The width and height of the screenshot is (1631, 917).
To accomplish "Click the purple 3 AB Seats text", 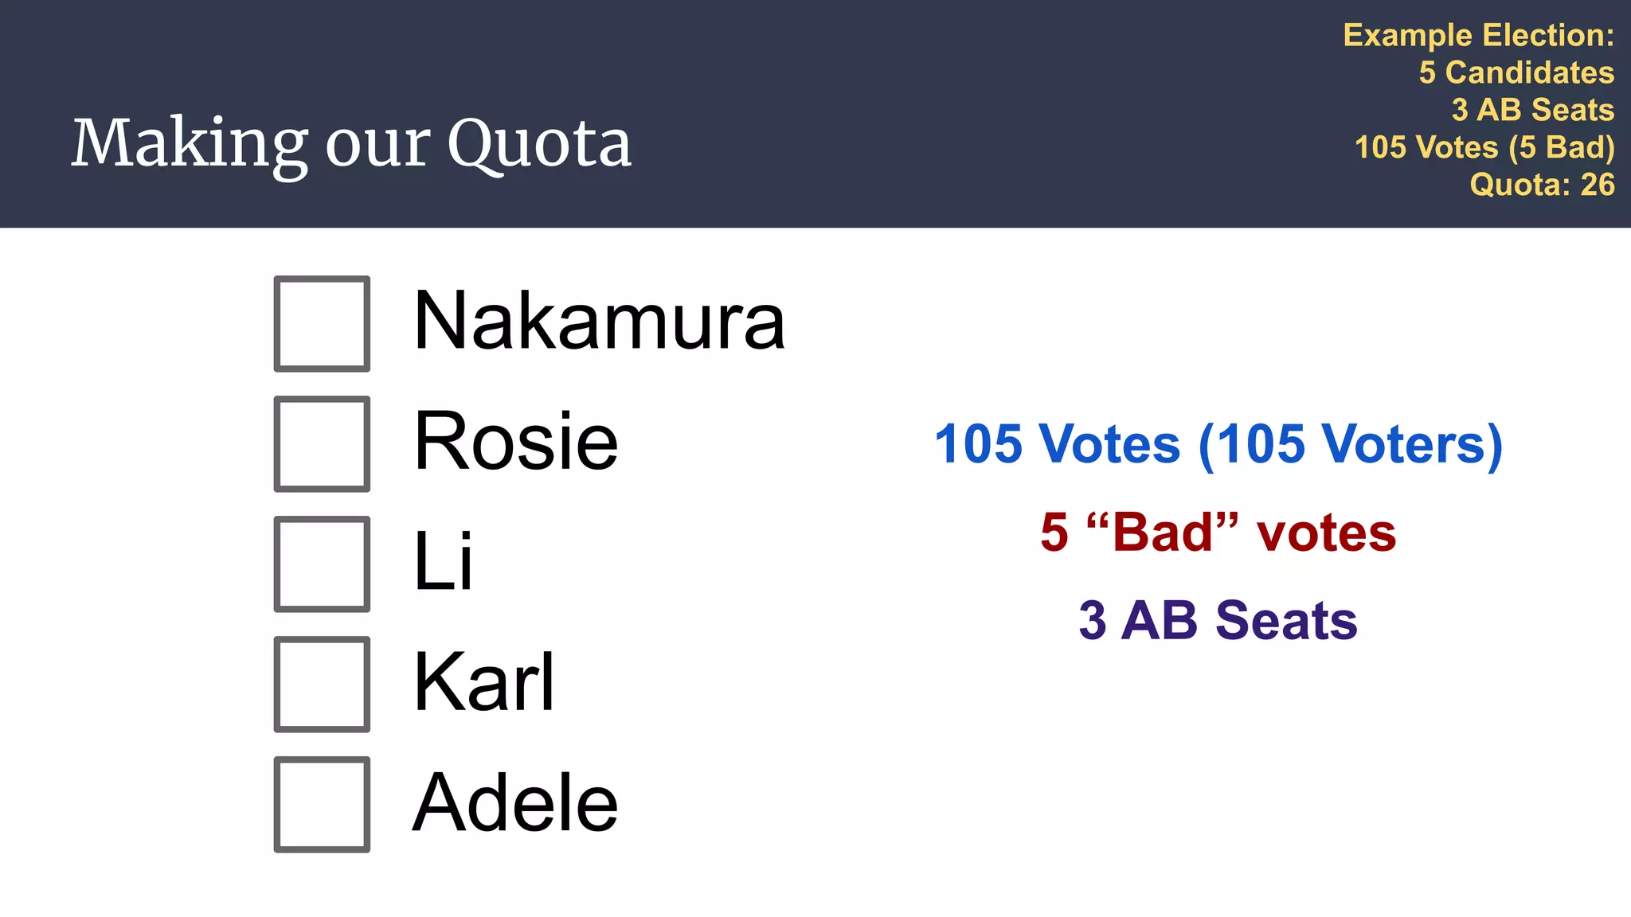I will click(x=1218, y=620).
